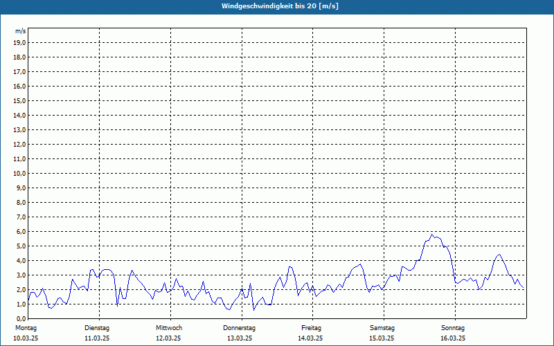The image size is (554, 346).
Task: Click the 'Freitag' day label
Action: tap(311, 327)
